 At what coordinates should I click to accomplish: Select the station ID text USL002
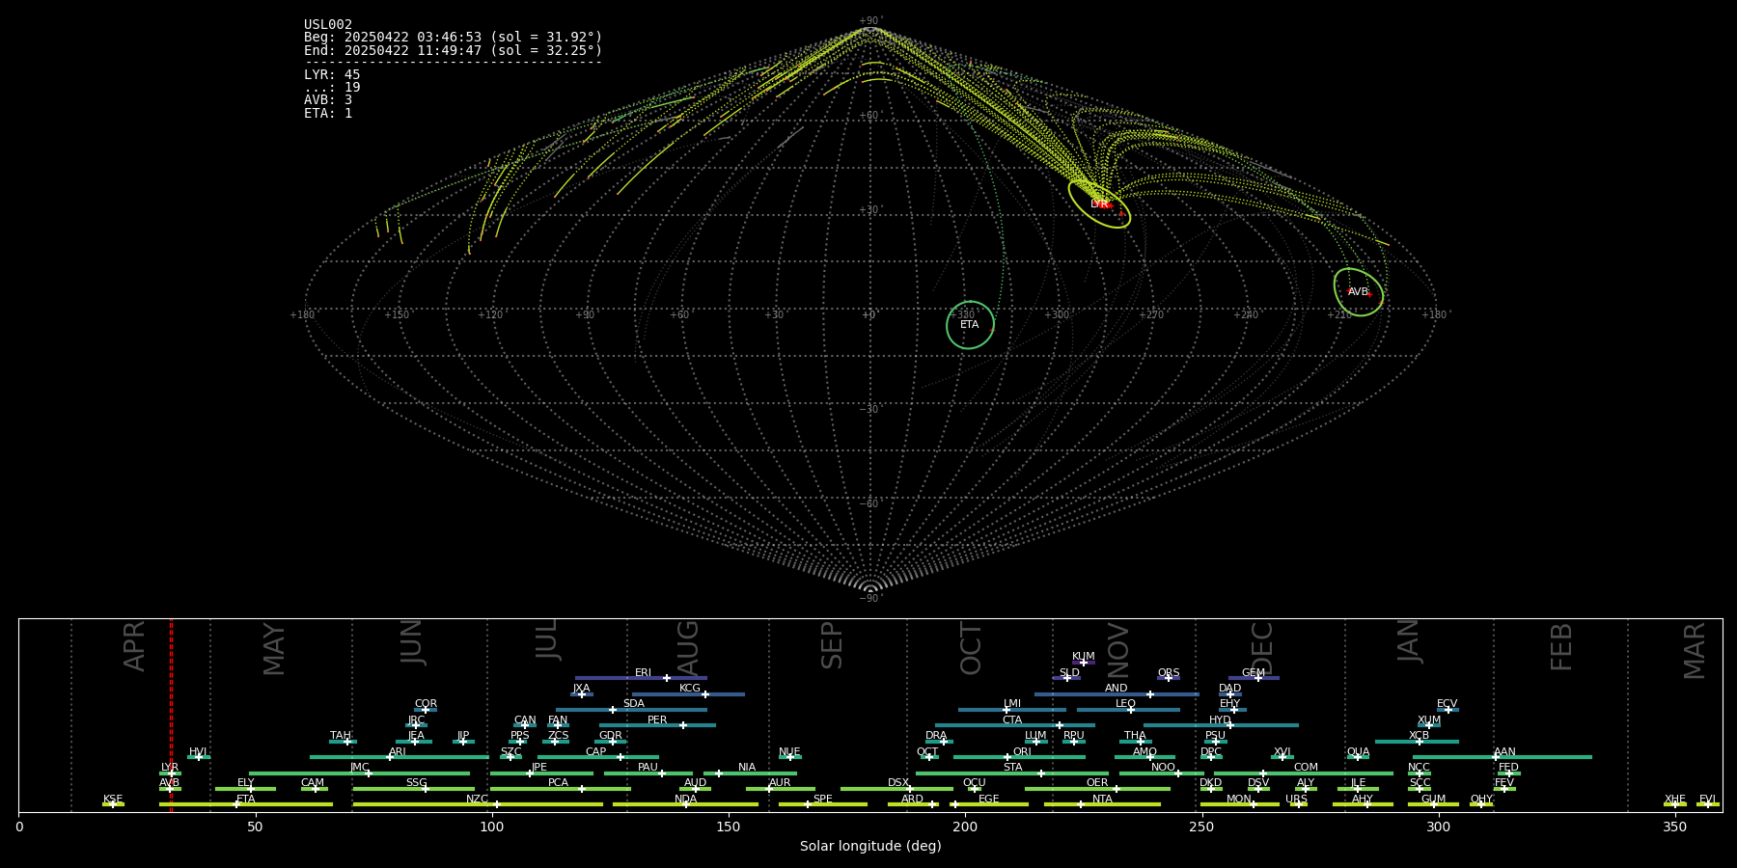pos(328,24)
